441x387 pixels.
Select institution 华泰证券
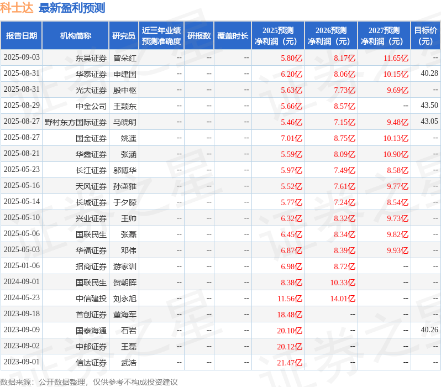coord(91,74)
